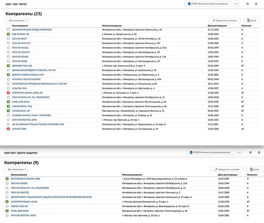The image size is (264, 223).
Task: Click the Excel export button in top section
Action: coord(252,20)
